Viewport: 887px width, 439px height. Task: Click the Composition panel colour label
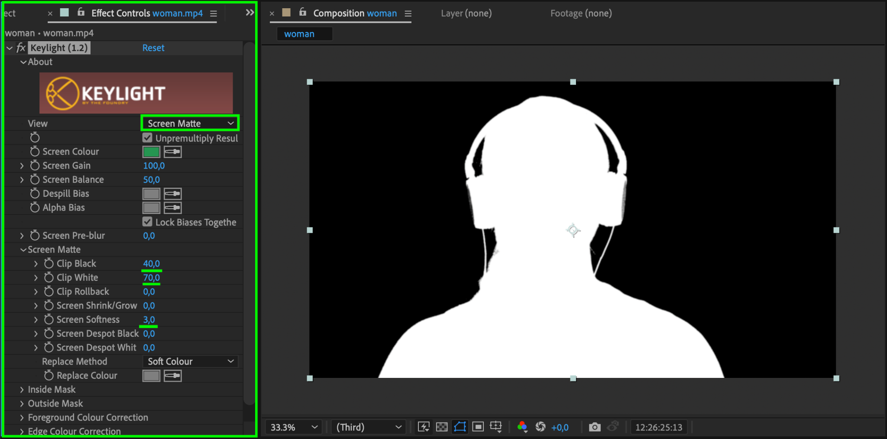(286, 12)
